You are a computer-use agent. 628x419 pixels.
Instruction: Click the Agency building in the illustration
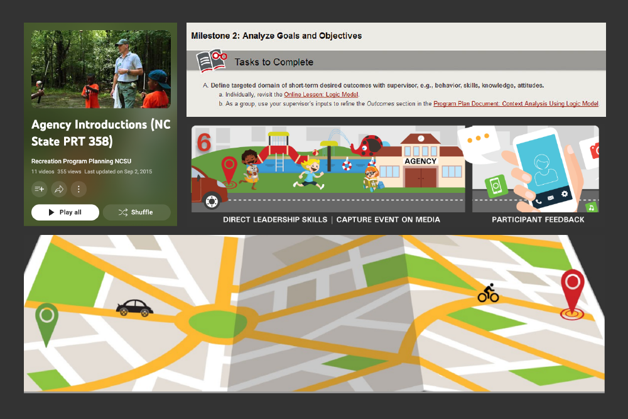tap(420, 161)
